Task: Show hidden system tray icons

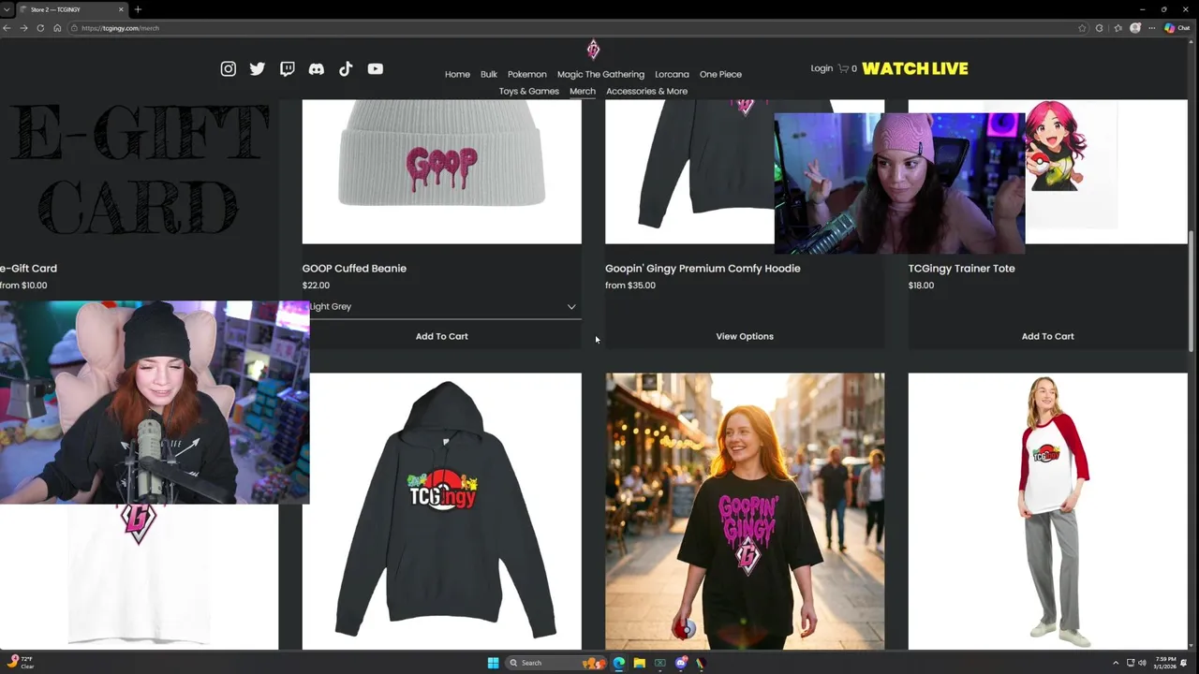Action: [1116, 663]
